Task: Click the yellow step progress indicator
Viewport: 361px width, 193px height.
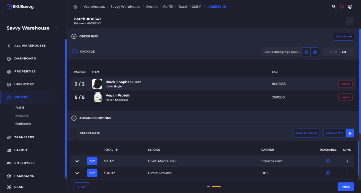Action: click(216, 187)
